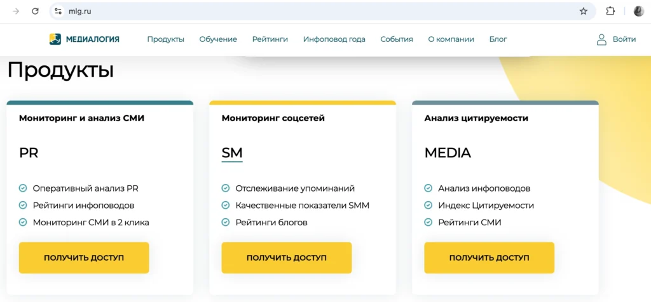Viewport: 651px width, 302px height.
Task: Open site information icon beside mlg.ru
Action: 58,11
